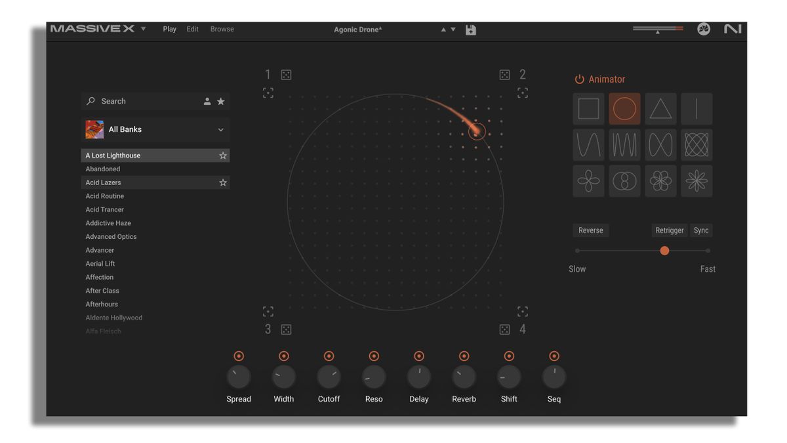The image size is (787, 443).
Task: Toggle the Width macro assignment indicator
Action: coord(284,356)
